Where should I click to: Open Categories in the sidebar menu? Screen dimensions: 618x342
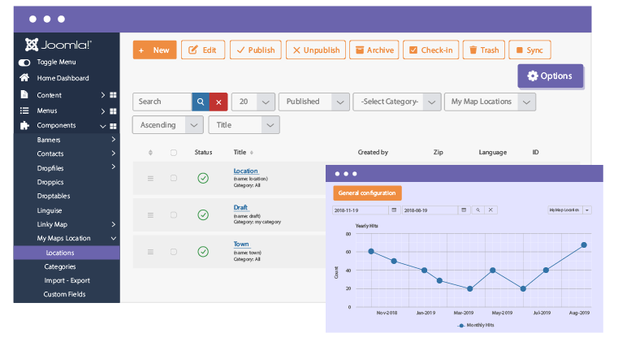coord(60,266)
